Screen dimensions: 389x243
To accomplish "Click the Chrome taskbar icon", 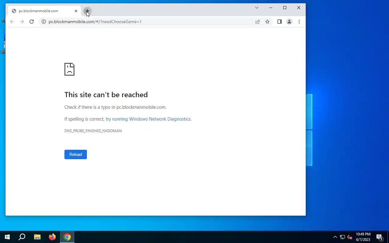I will 67,237.
